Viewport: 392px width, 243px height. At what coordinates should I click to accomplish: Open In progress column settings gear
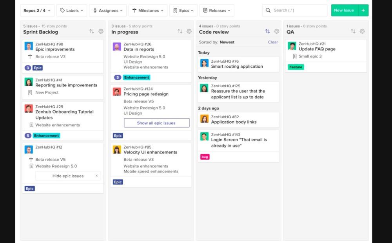tap(189, 32)
